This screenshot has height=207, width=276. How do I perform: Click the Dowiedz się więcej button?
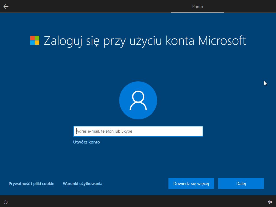(191, 183)
